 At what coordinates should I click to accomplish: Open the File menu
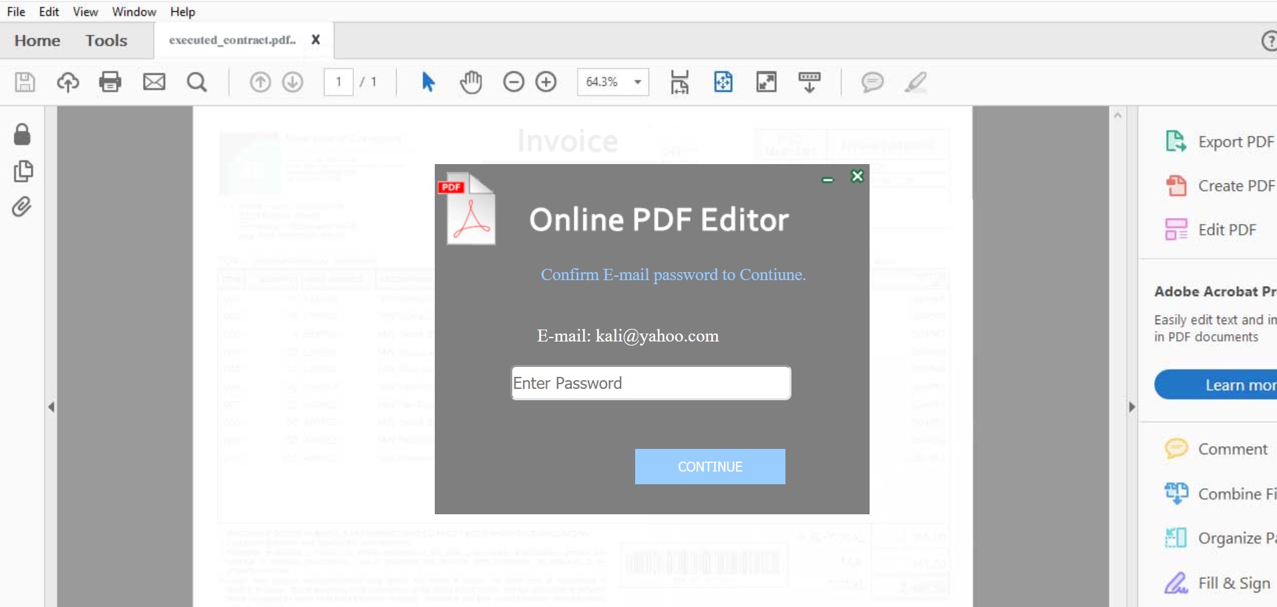[x=16, y=11]
